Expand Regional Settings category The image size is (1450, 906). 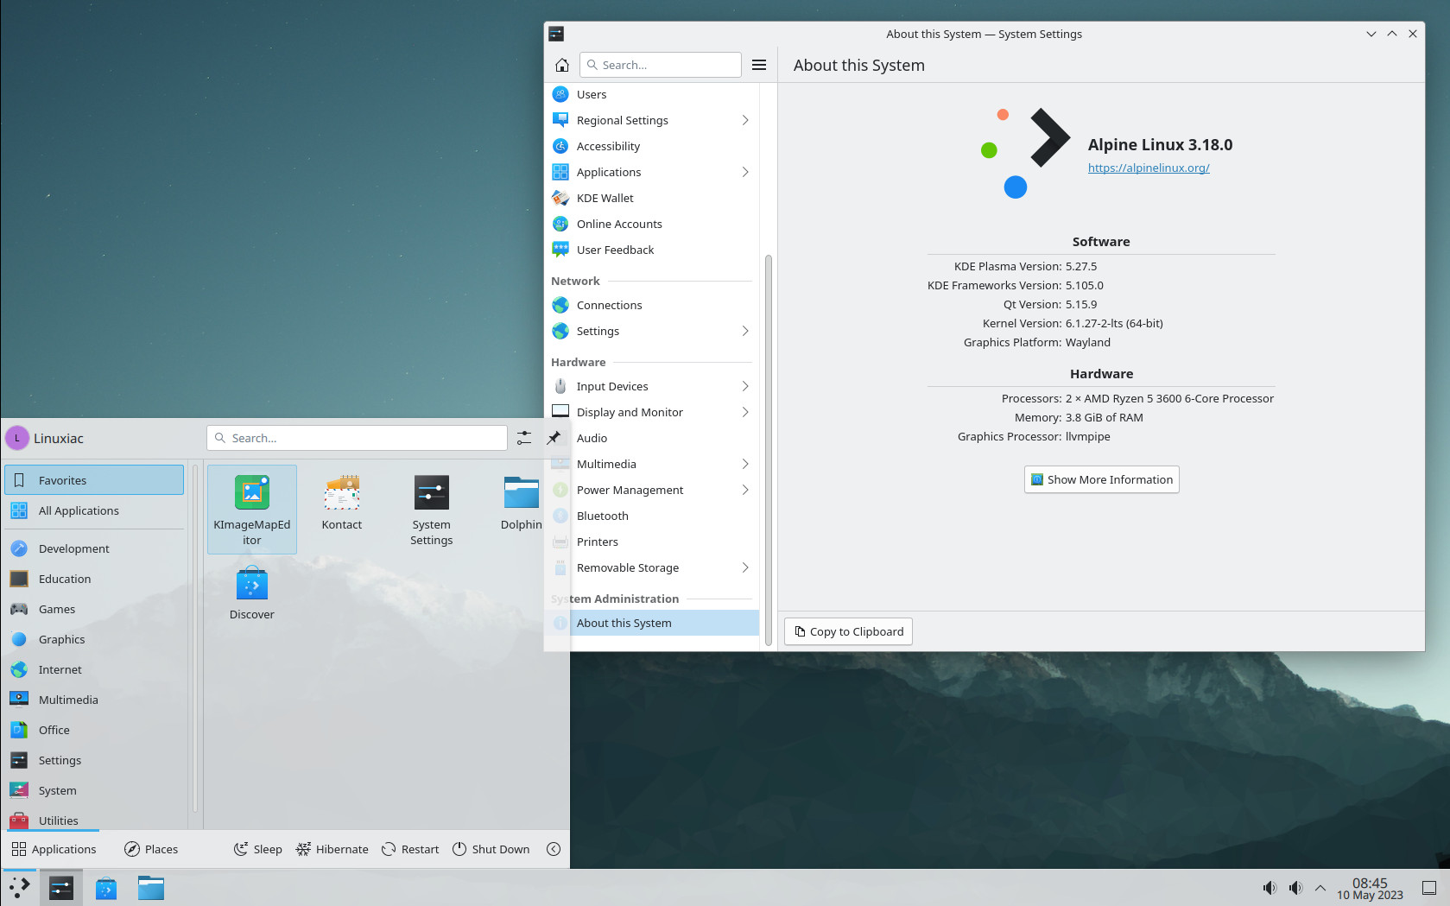pos(652,120)
